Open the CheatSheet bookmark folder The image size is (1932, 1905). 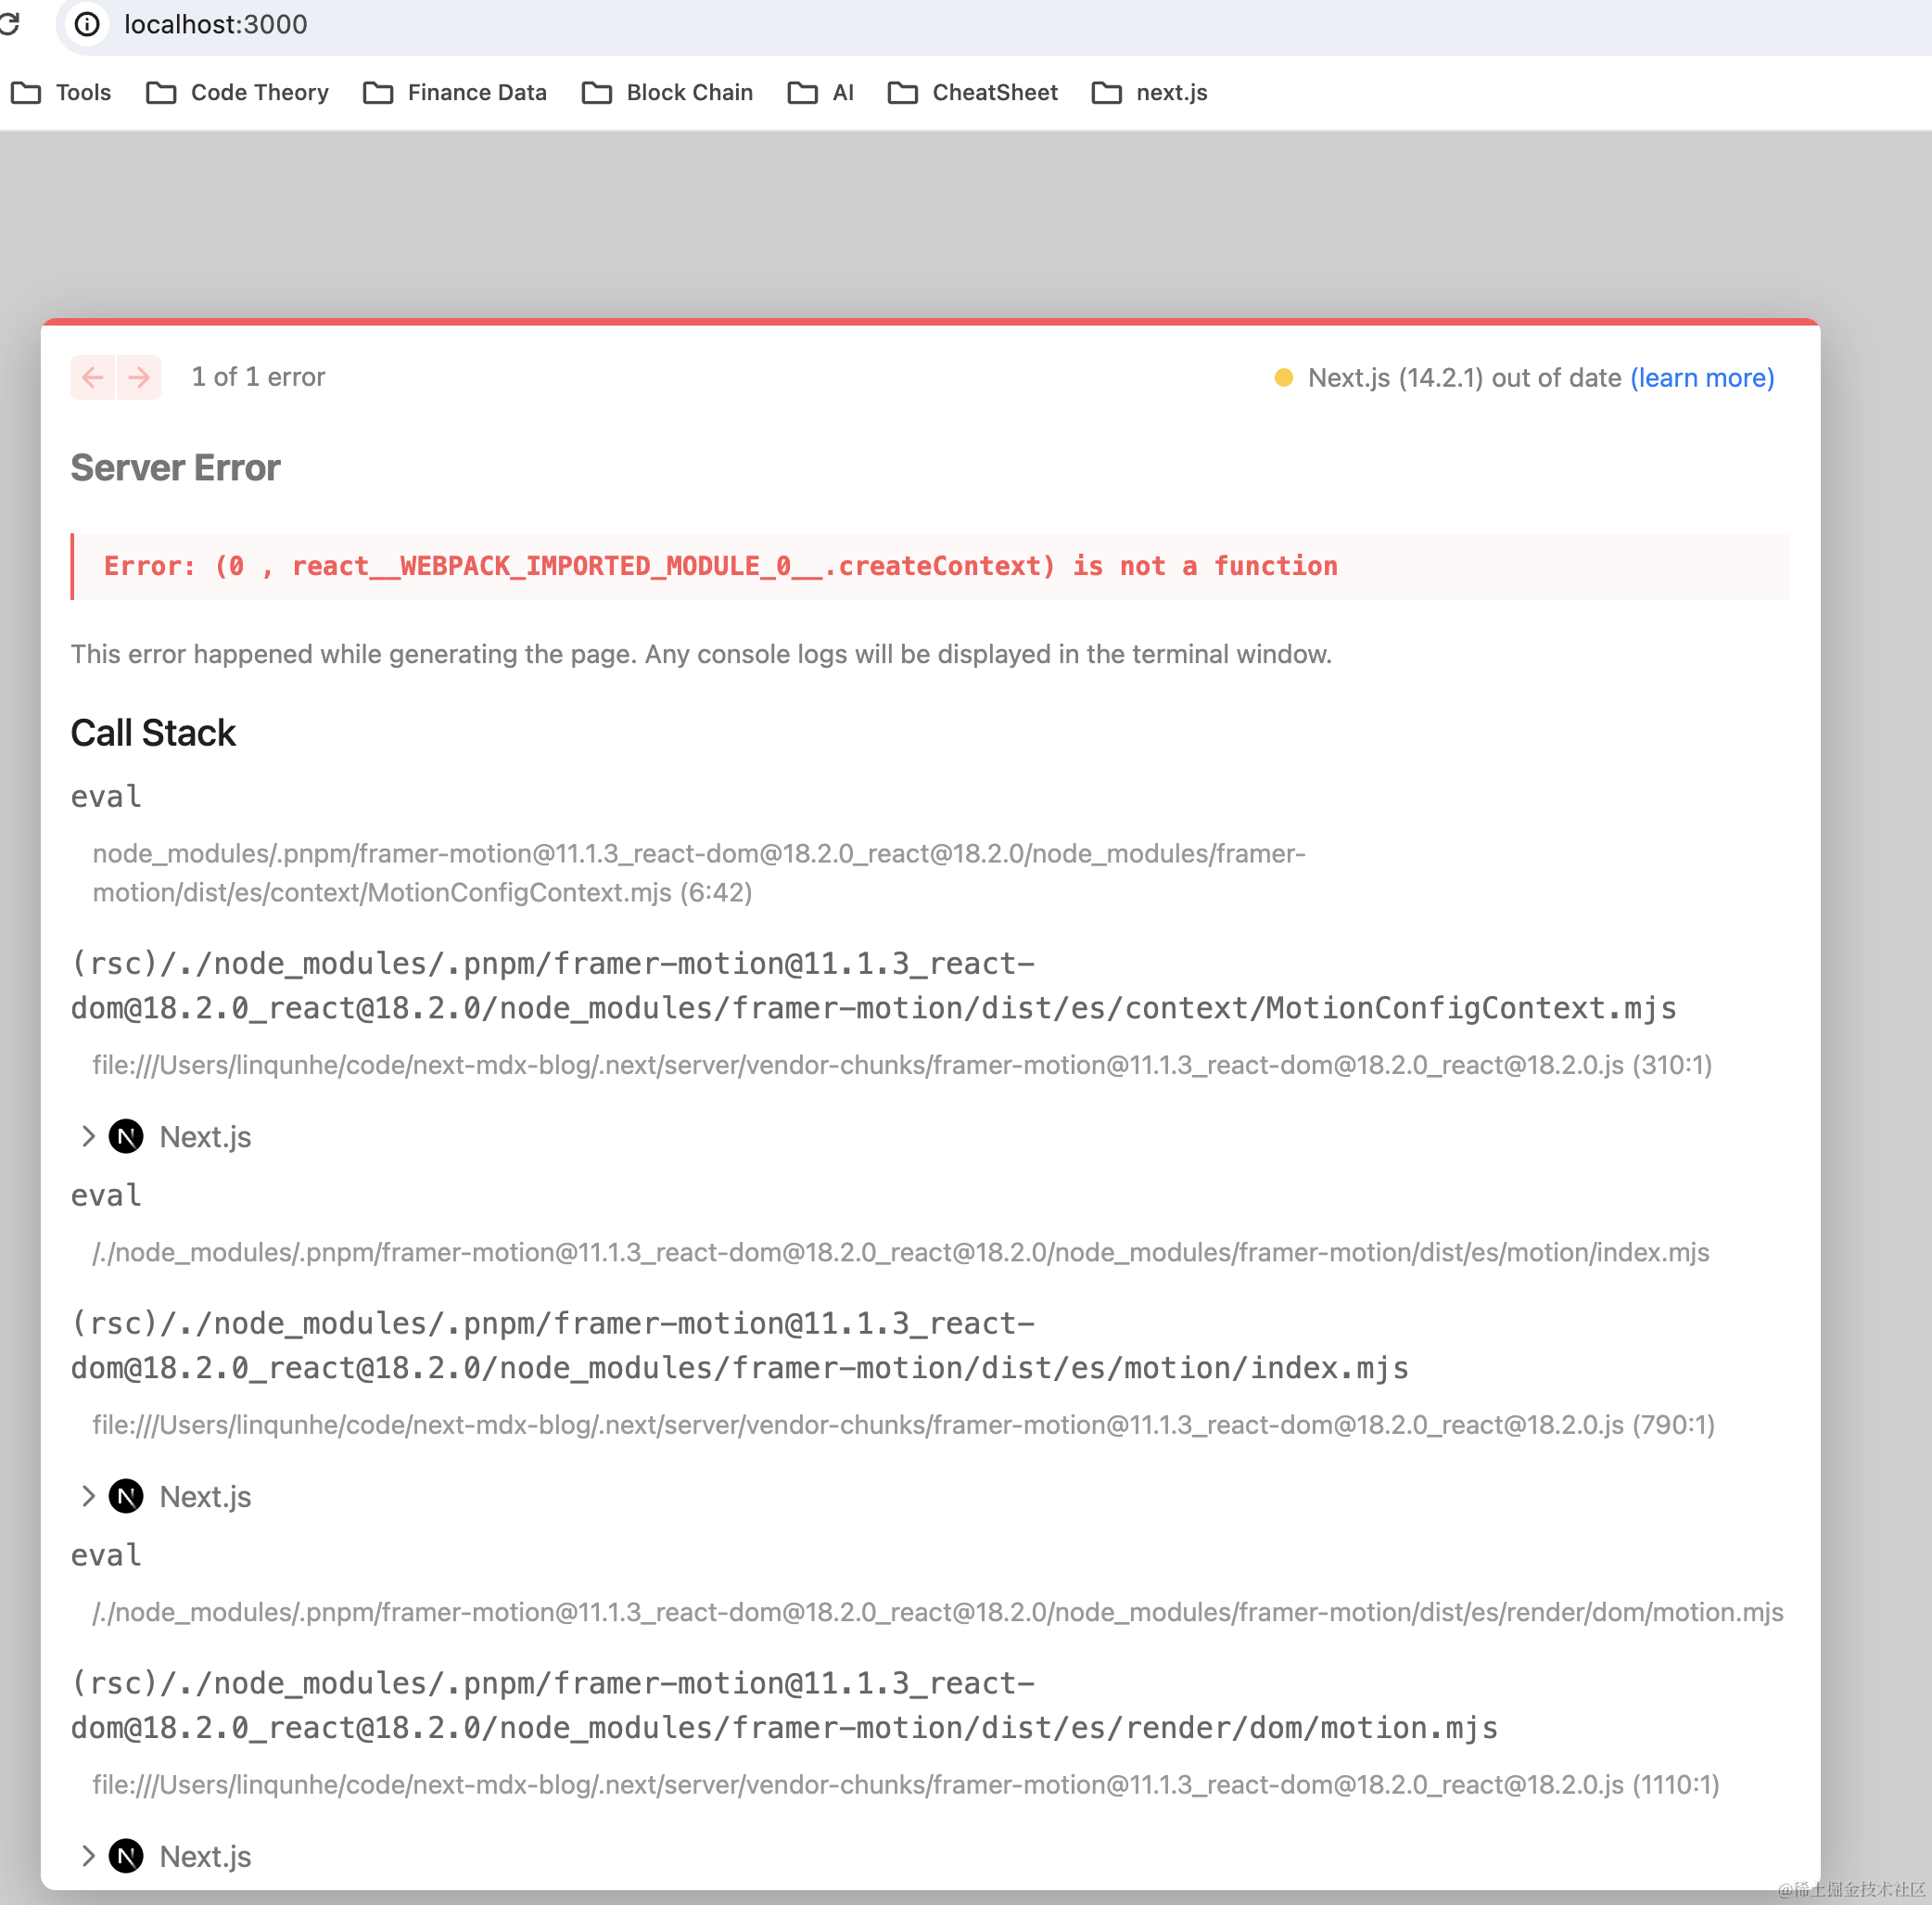973,93
